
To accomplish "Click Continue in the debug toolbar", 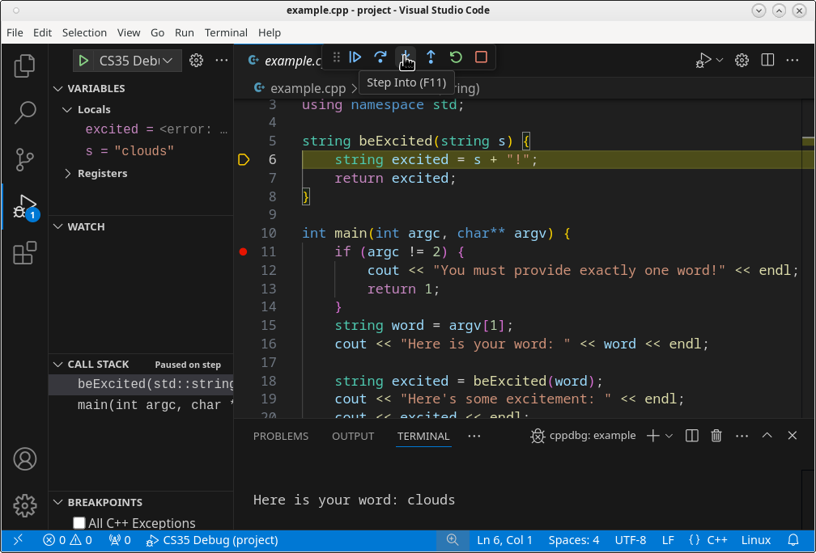I will pyautogui.click(x=355, y=57).
